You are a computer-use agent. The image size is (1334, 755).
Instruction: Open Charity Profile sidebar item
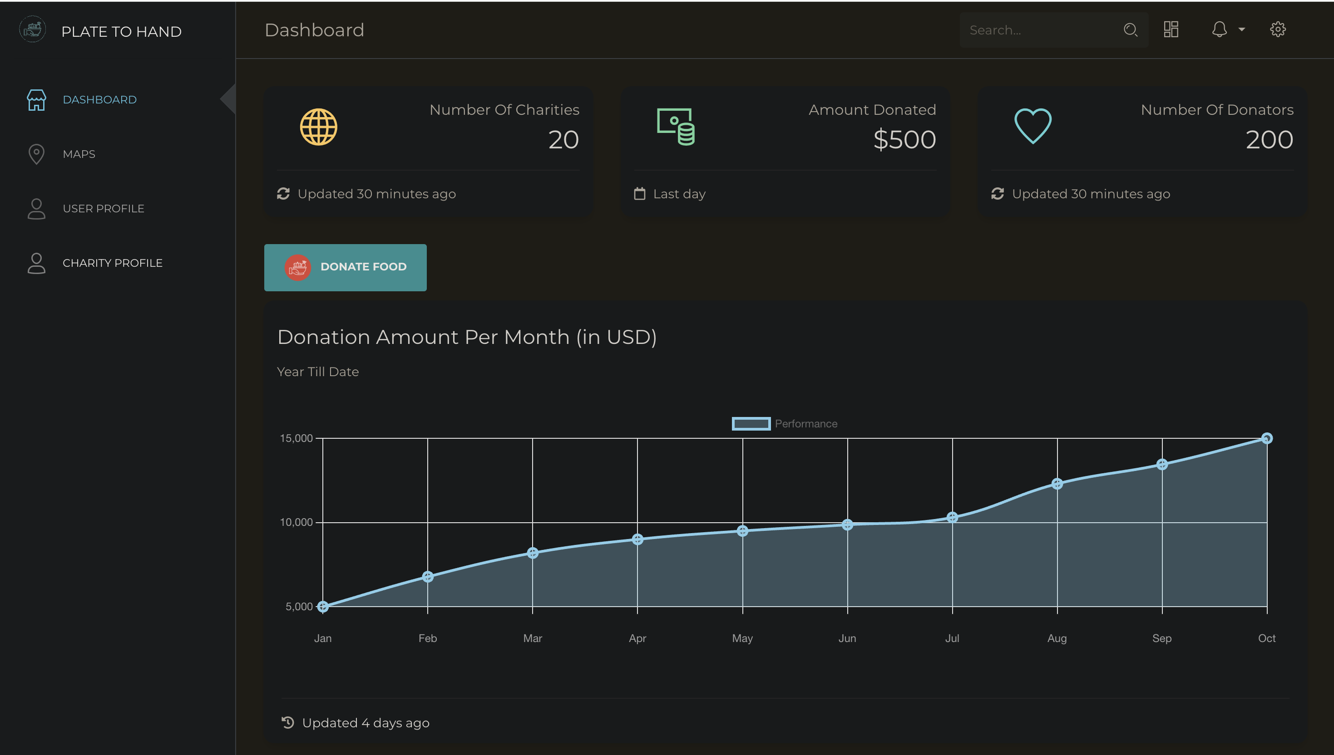[x=112, y=264]
